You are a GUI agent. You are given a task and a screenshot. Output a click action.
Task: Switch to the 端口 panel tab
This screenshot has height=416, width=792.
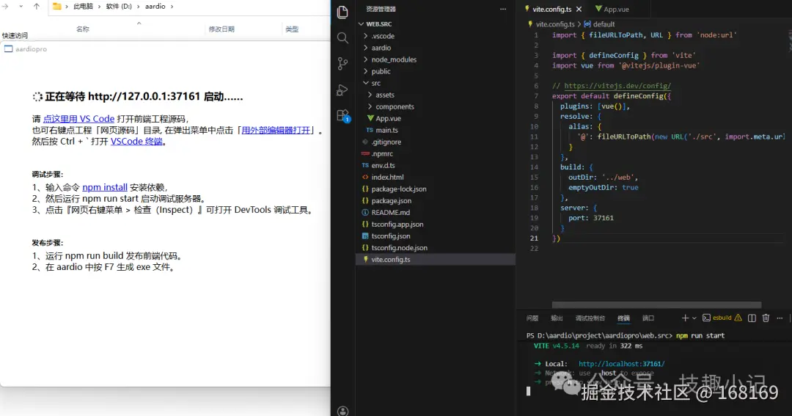(648, 318)
